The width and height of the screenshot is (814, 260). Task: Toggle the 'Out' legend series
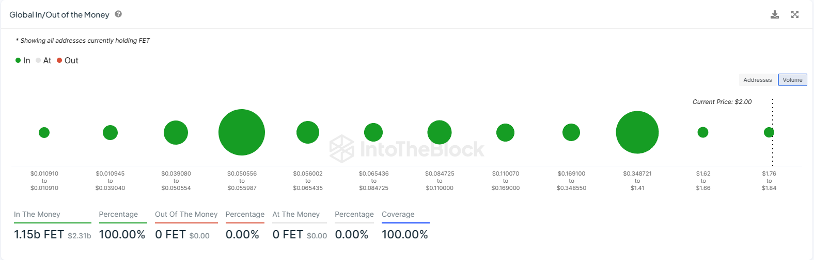coord(68,61)
